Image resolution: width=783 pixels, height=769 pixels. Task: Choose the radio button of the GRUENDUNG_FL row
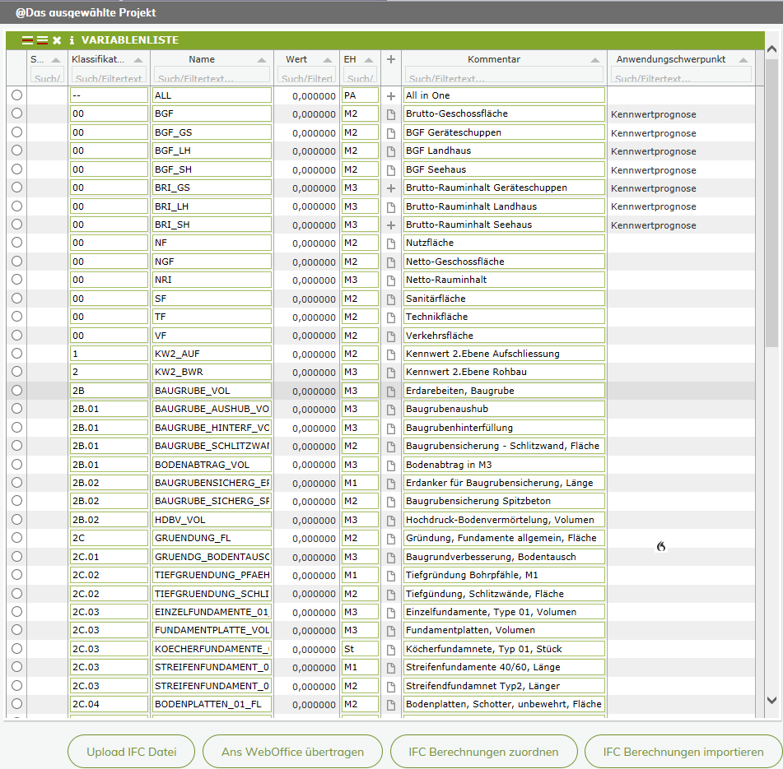click(16, 538)
